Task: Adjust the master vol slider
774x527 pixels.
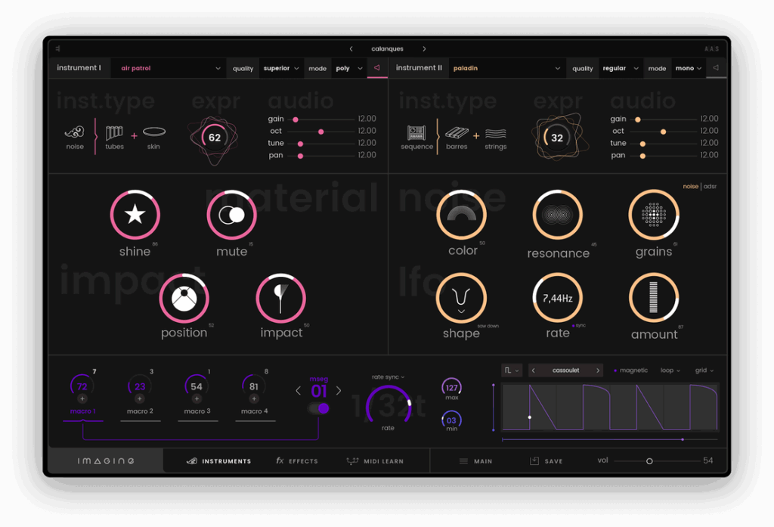Action: (x=649, y=461)
